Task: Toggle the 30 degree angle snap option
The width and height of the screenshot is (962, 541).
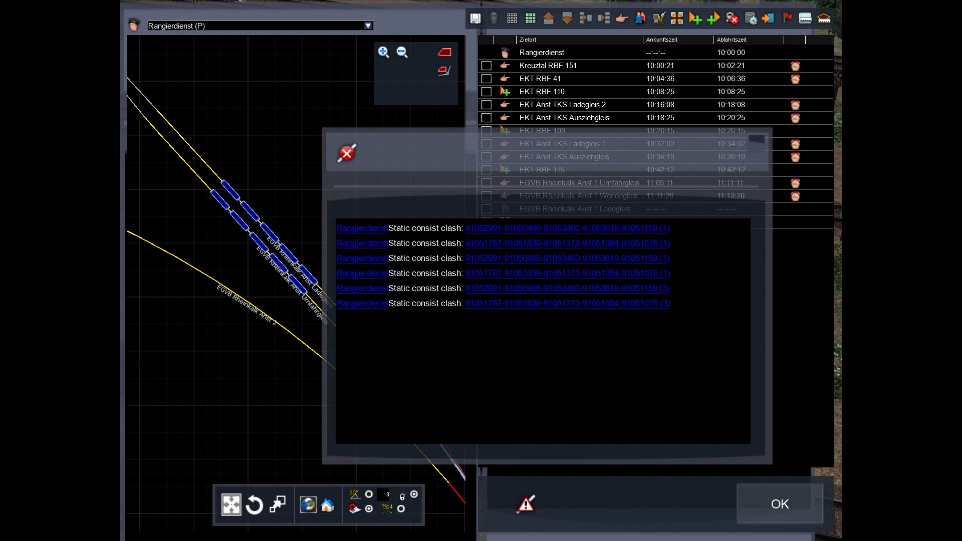Action: pos(369,494)
